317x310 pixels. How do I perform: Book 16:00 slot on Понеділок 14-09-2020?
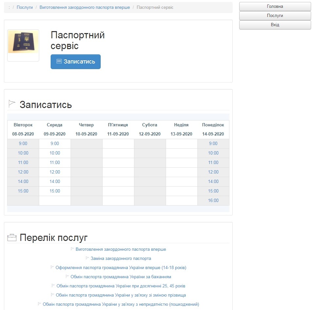point(213,201)
